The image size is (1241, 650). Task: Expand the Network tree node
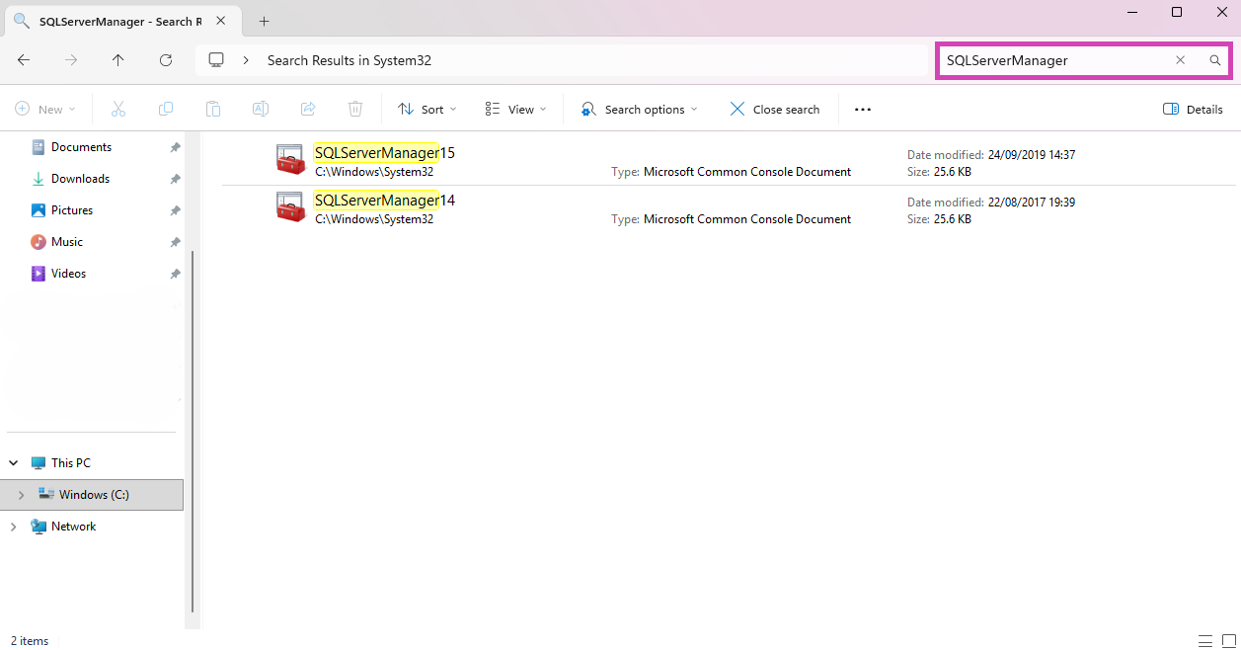[x=14, y=527]
